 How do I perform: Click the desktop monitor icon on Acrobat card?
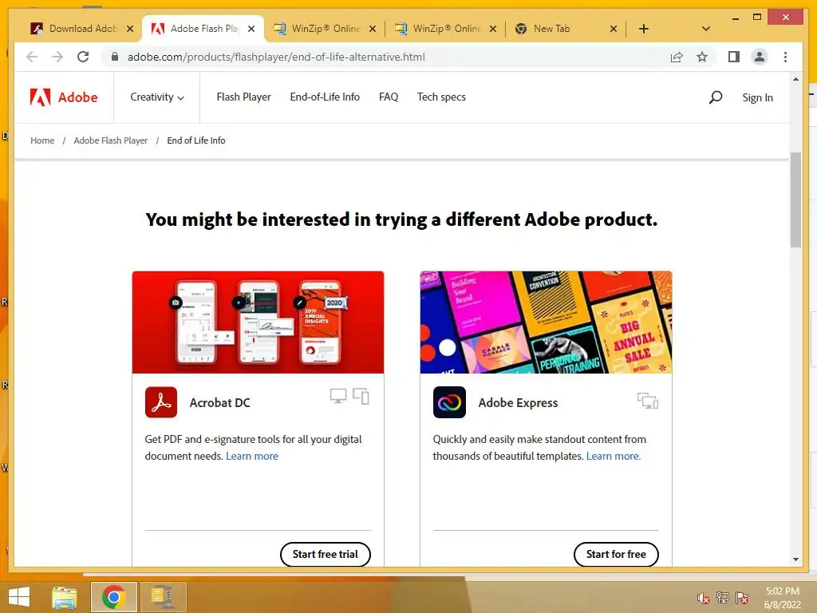pyautogui.click(x=338, y=396)
